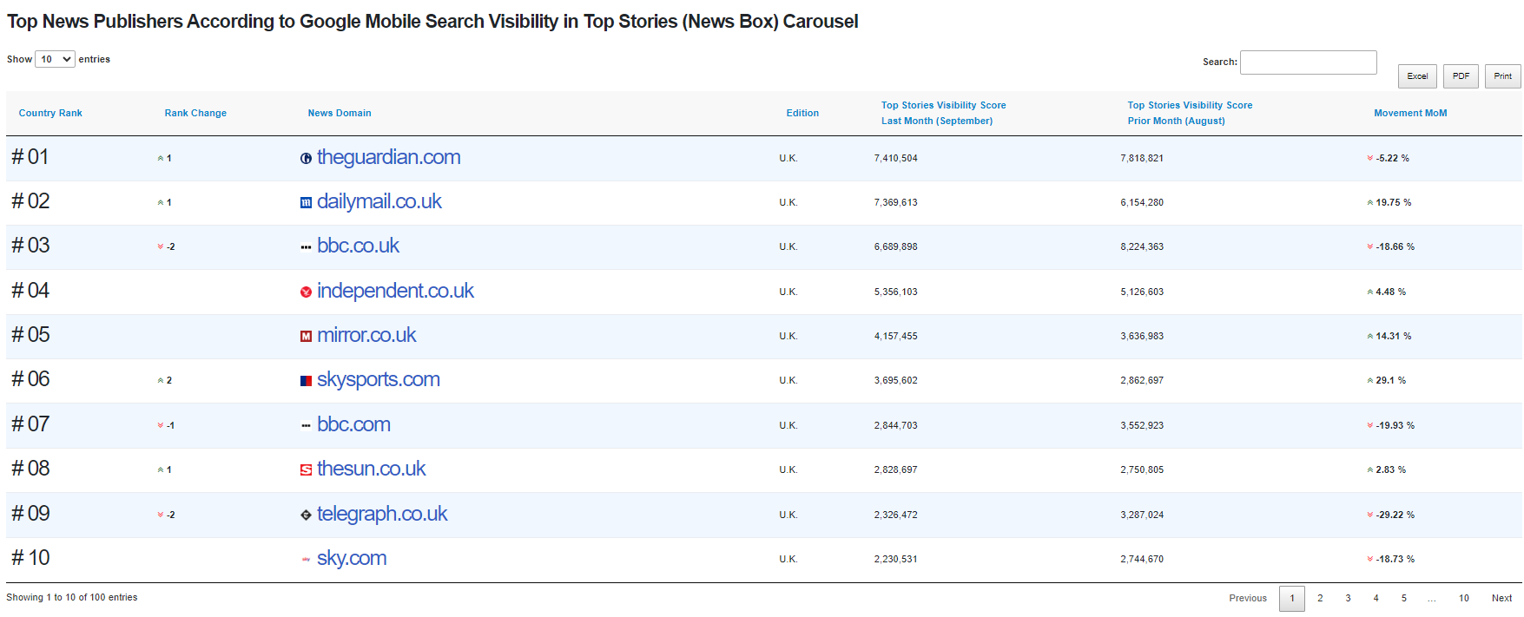This screenshot has width=1524, height=617.
Task: Click the movement value -19.93 %
Action: coord(1395,425)
